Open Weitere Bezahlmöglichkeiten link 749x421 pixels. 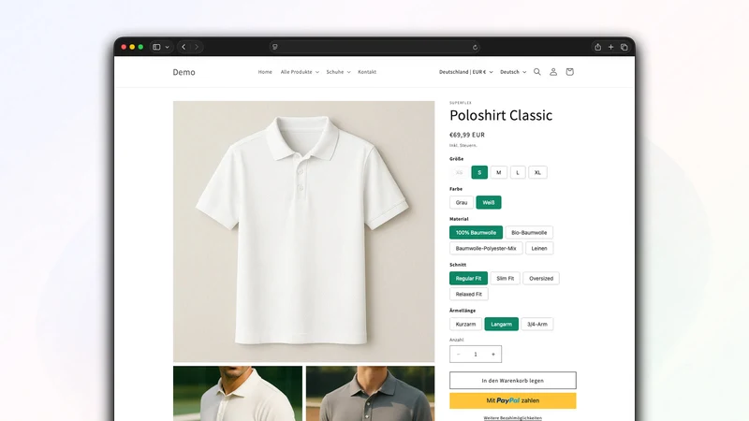[x=512, y=418]
